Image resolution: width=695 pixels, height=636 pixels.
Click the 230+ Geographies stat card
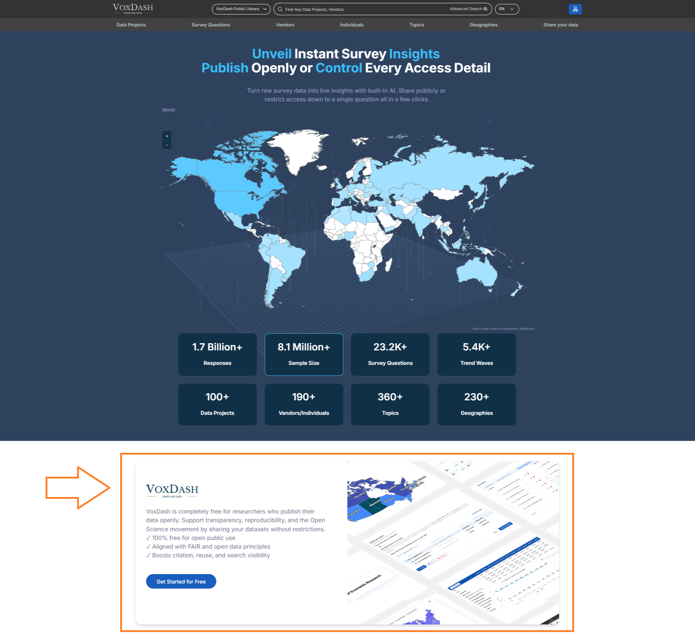coord(476,404)
